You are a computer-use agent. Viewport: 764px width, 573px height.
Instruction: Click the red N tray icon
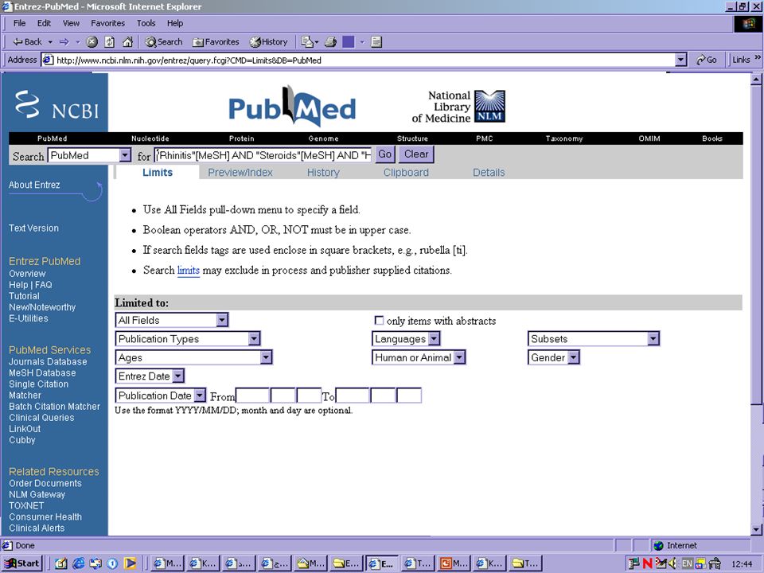tap(647, 563)
